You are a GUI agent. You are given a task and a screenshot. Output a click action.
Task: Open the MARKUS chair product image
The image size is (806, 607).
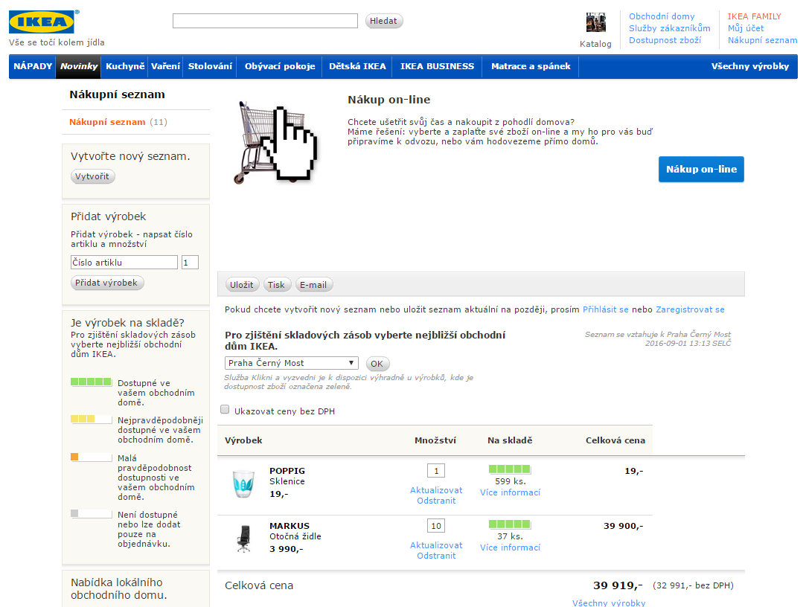click(243, 539)
